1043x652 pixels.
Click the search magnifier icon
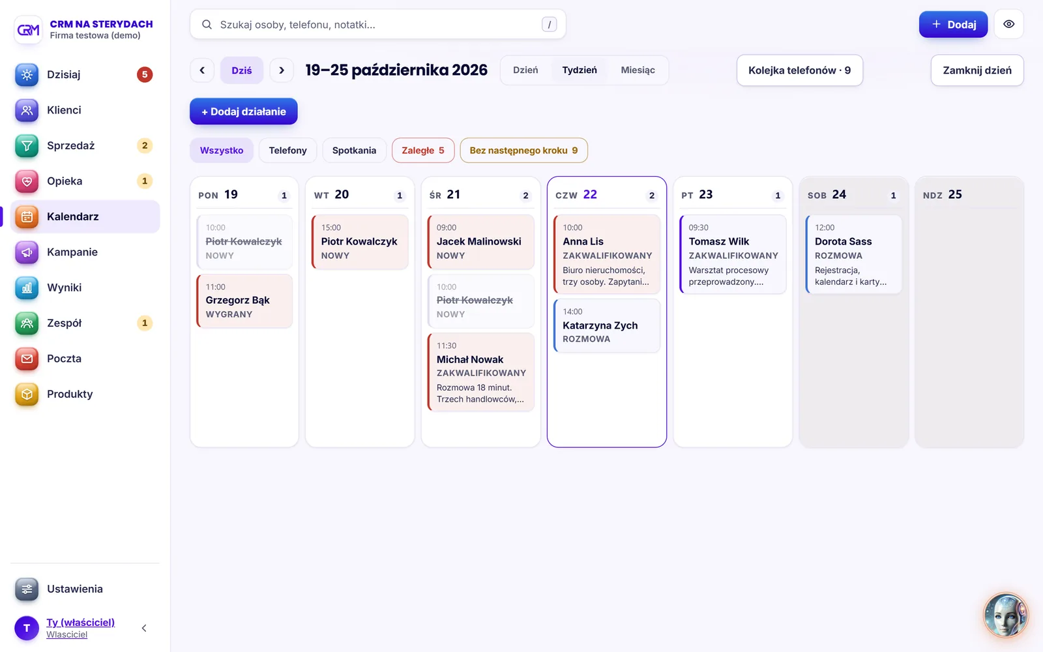(207, 25)
